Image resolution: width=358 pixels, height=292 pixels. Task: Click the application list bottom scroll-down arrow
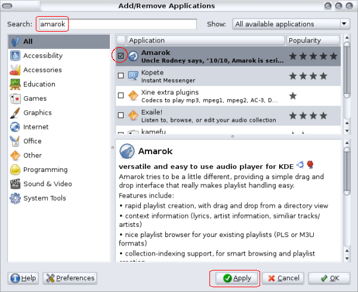coord(347,131)
